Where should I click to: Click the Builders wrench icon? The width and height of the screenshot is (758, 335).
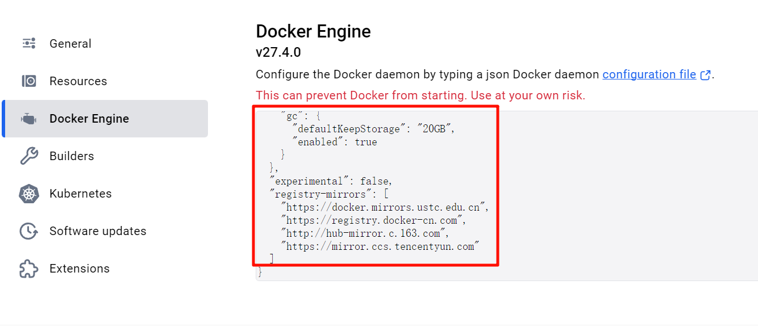[29, 156]
